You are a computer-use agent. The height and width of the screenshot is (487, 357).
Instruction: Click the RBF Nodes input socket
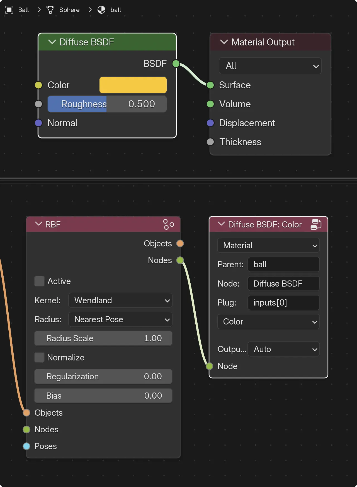pyautogui.click(x=26, y=429)
